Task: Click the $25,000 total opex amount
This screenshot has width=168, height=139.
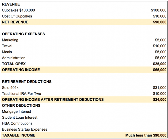Action: pyautogui.click(x=160, y=64)
